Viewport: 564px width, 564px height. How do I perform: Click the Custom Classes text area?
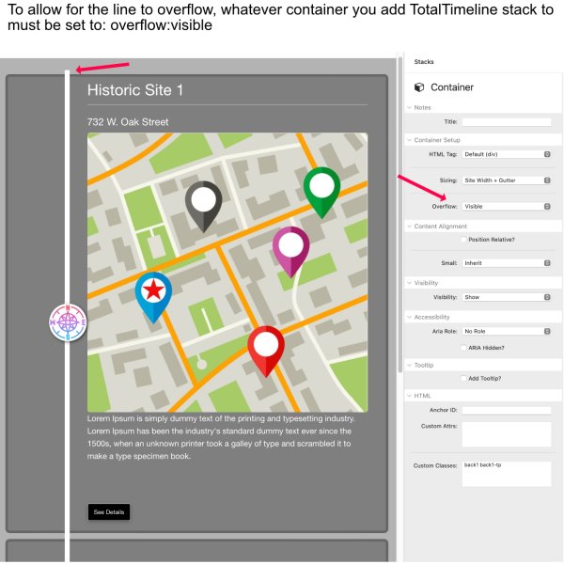coord(506,474)
